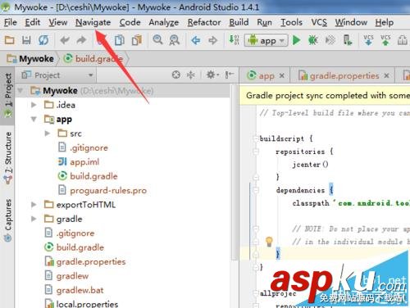The width and height of the screenshot is (410, 308).
Task: Open the app run configuration dropdown
Action: (x=266, y=40)
